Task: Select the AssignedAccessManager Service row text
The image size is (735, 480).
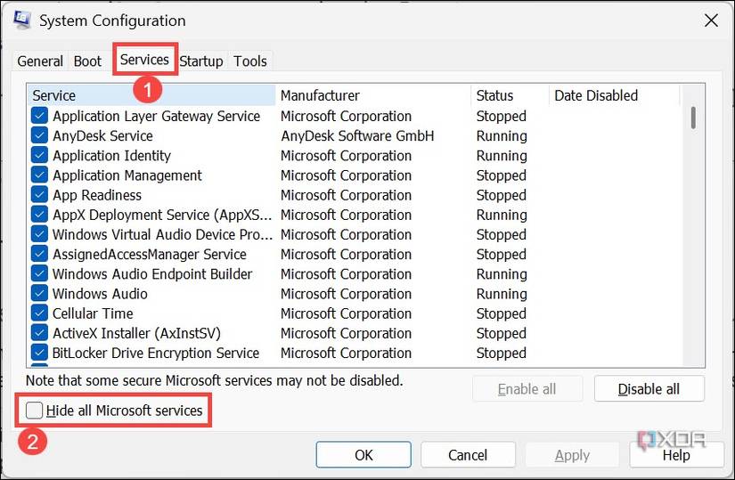Action: coord(150,254)
